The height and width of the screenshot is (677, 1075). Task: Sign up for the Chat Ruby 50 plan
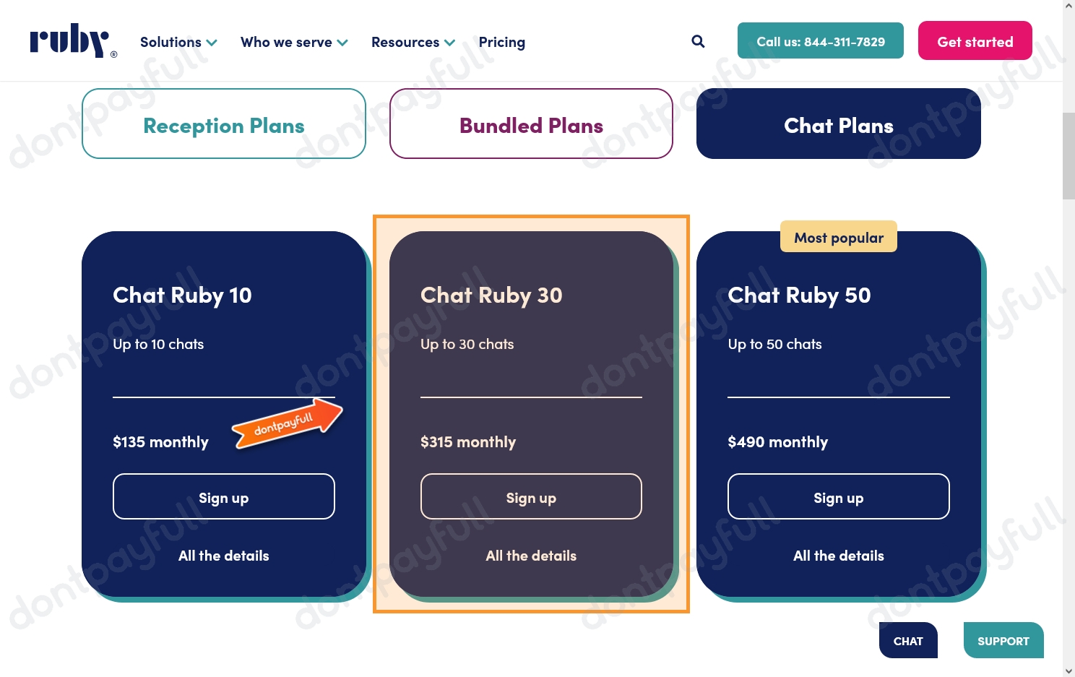click(x=838, y=496)
